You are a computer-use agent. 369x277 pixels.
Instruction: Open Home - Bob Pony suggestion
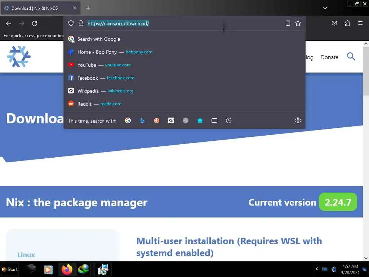click(x=184, y=52)
